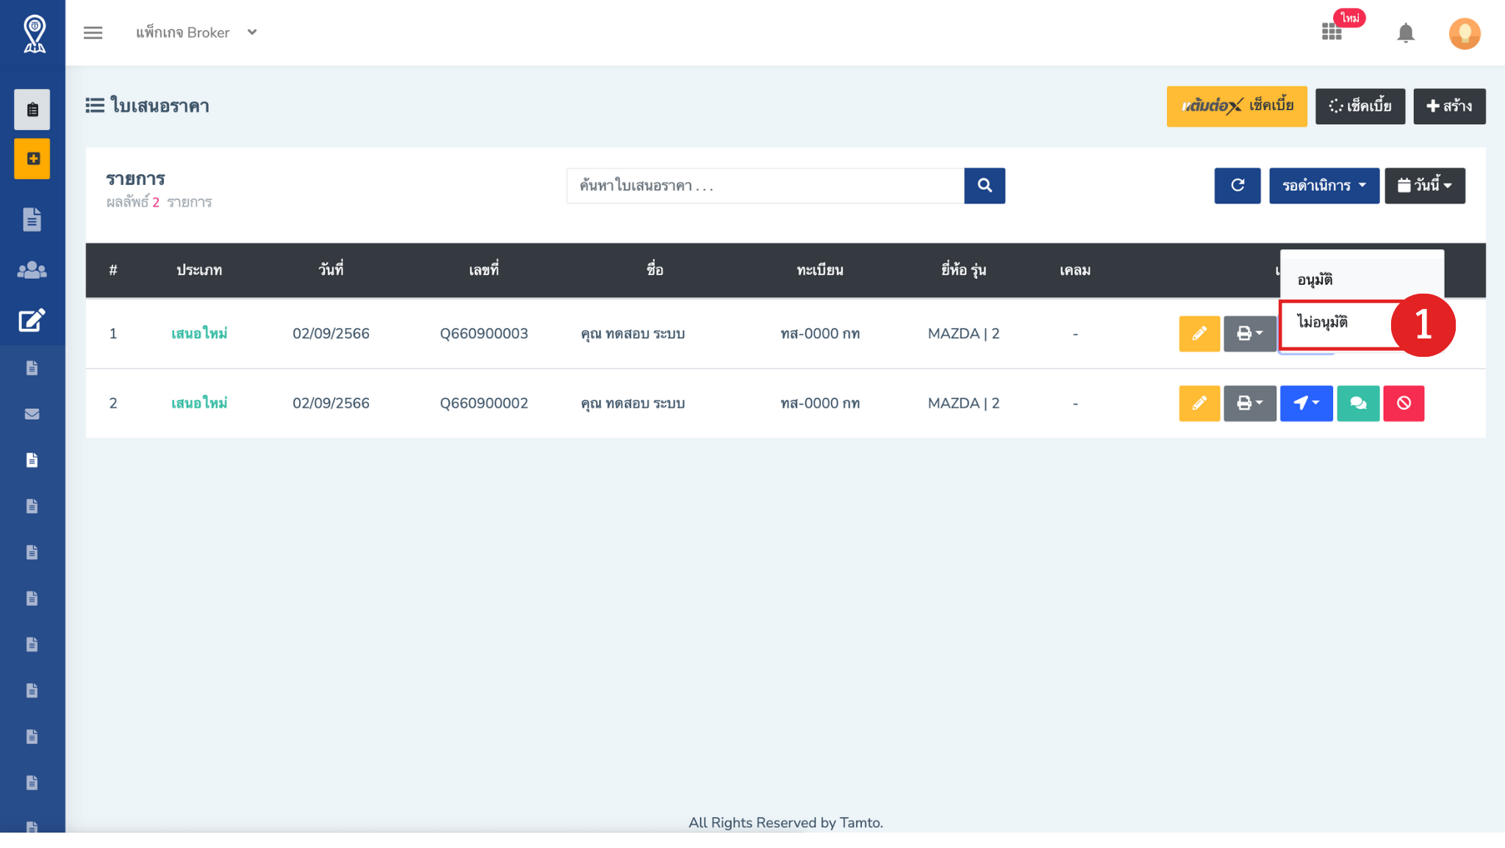Screen dimensions: 1505x848
Task: Click the search magnifier button
Action: (984, 186)
